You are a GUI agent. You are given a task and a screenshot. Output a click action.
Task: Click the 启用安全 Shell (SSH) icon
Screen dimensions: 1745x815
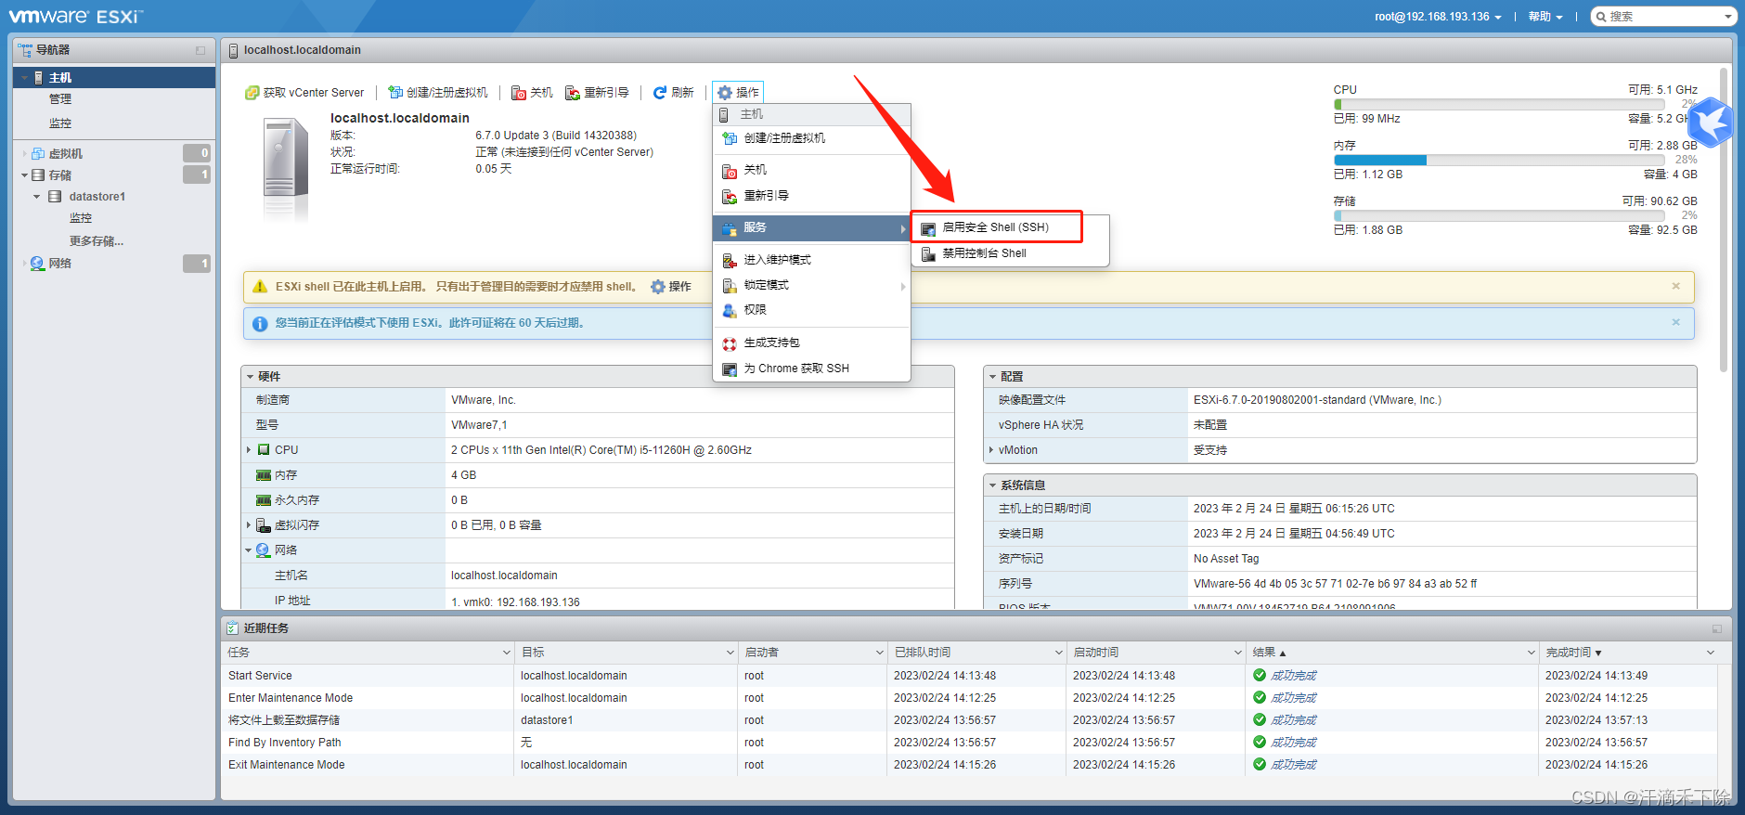(x=928, y=228)
